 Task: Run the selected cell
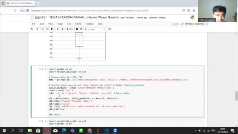70,29
